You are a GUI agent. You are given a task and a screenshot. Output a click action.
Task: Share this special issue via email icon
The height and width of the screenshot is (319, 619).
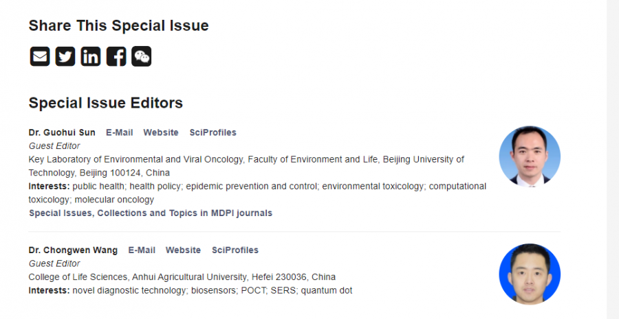pos(40,56)
